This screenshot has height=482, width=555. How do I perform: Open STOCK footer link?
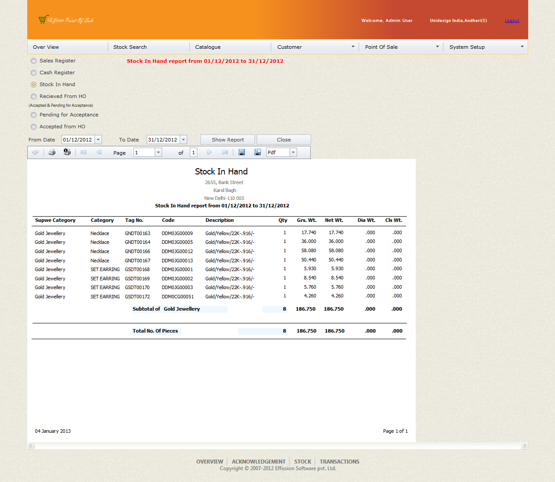pos(303,462)
